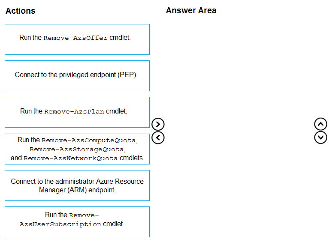Click the Actions heading

[21, 11]
